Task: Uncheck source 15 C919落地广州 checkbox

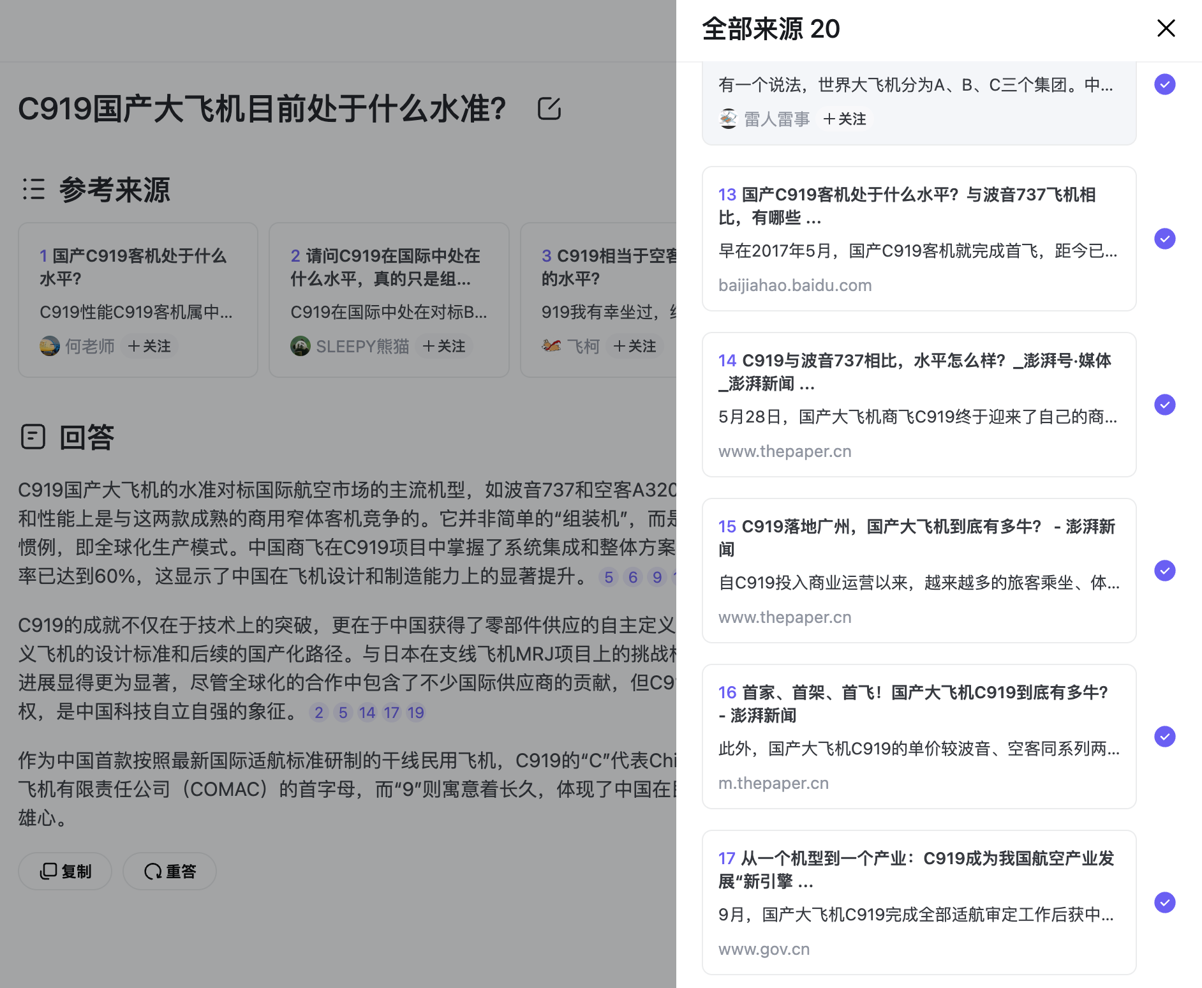Action: coord(1165,571)
